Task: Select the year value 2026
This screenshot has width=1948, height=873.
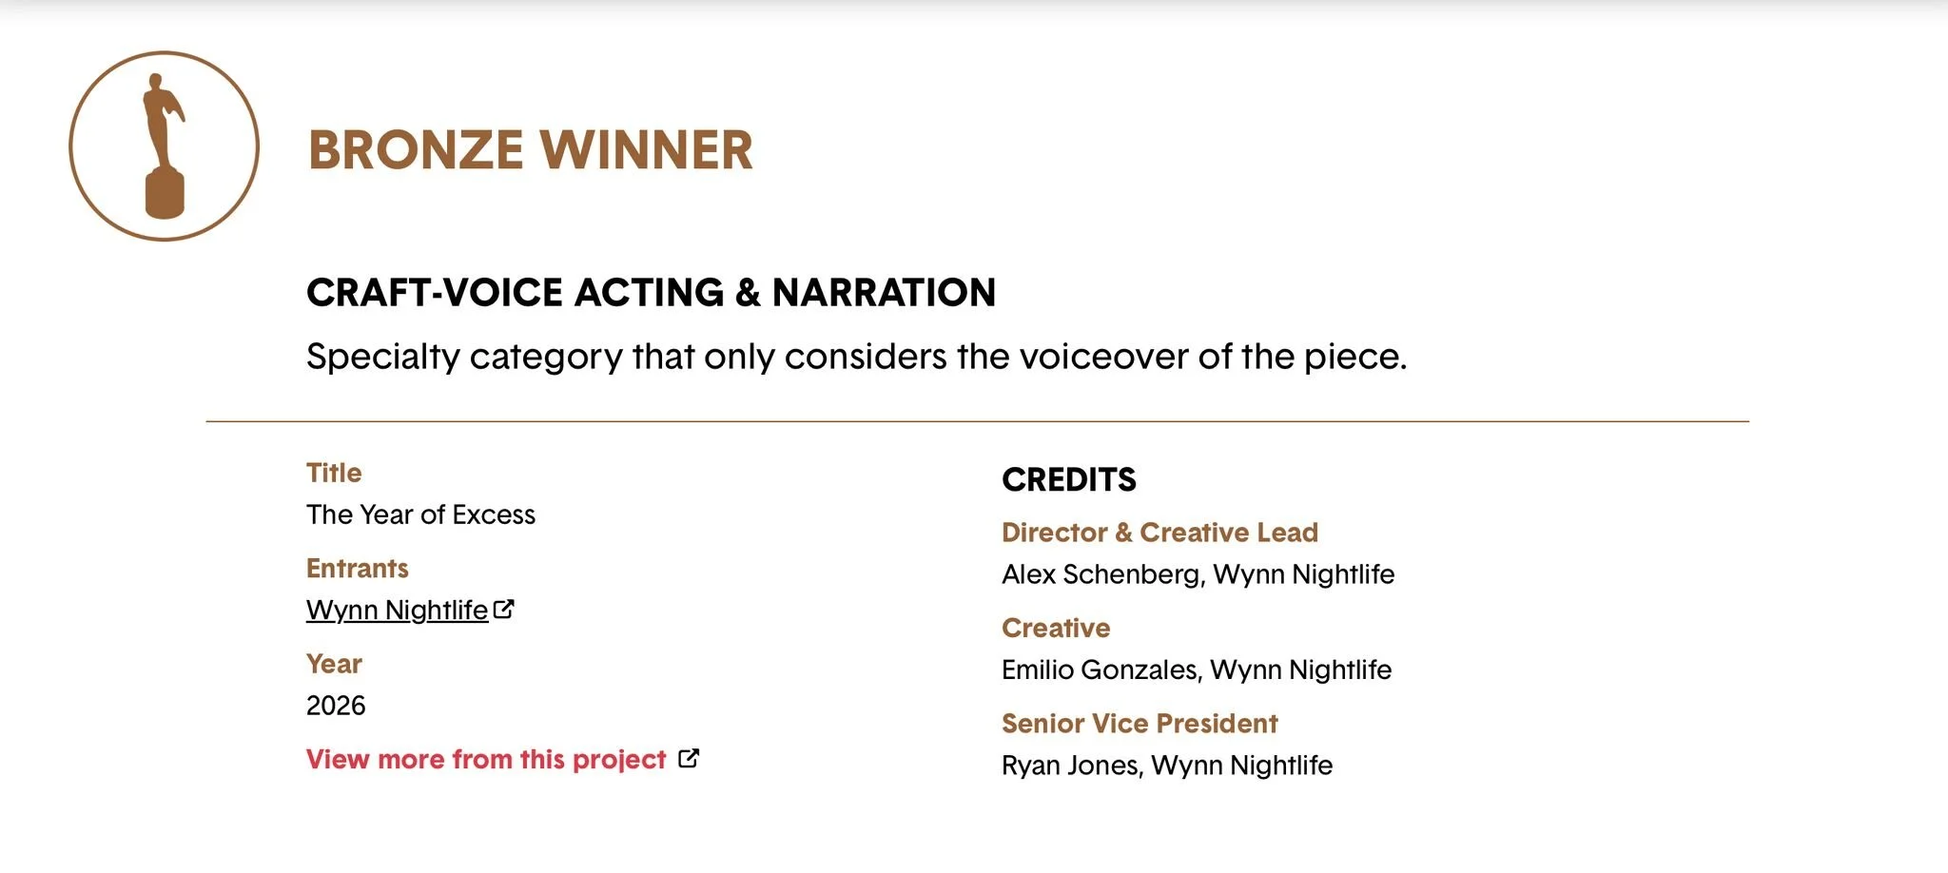Action: point(336,706)
